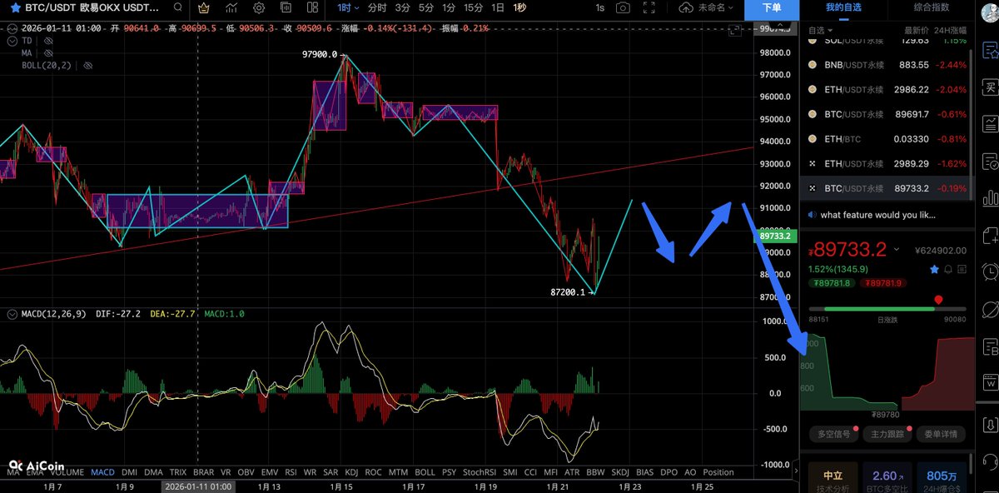Screen dimensions: 999x493
Task: Click the bell alert icon in price panel
Action: point(948,269)
